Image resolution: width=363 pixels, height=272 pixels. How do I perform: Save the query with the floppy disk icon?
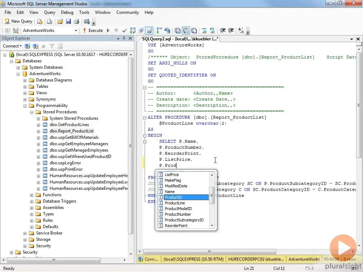coord(68,22)
